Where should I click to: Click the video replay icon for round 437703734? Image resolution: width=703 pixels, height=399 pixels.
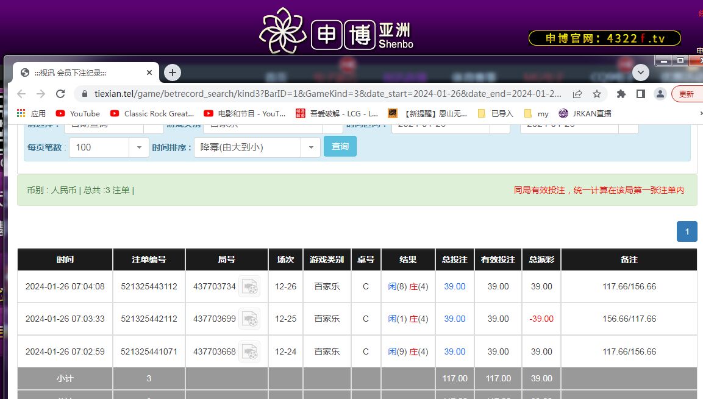249,286
